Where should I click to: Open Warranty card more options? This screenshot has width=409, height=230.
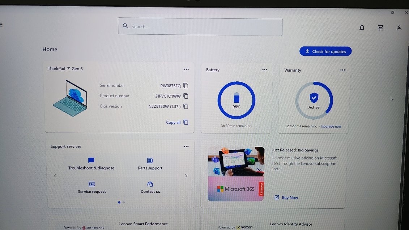[x=342, y=70]
